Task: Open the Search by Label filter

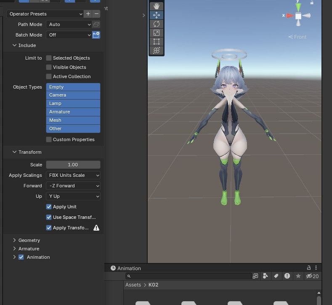Action: [276, 276]
